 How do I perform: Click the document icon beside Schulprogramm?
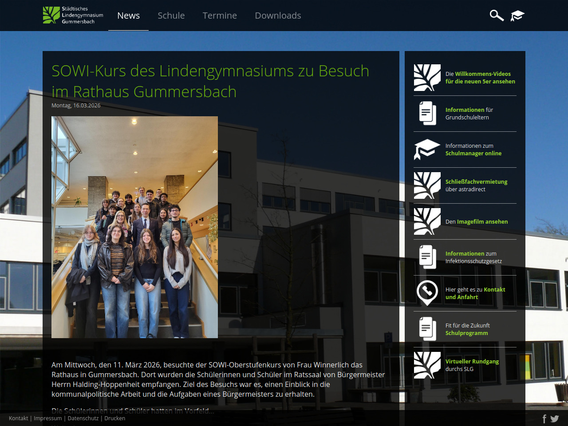point(427,329)
